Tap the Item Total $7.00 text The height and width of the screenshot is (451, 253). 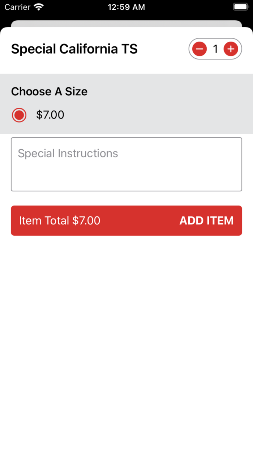coord(60,220)
